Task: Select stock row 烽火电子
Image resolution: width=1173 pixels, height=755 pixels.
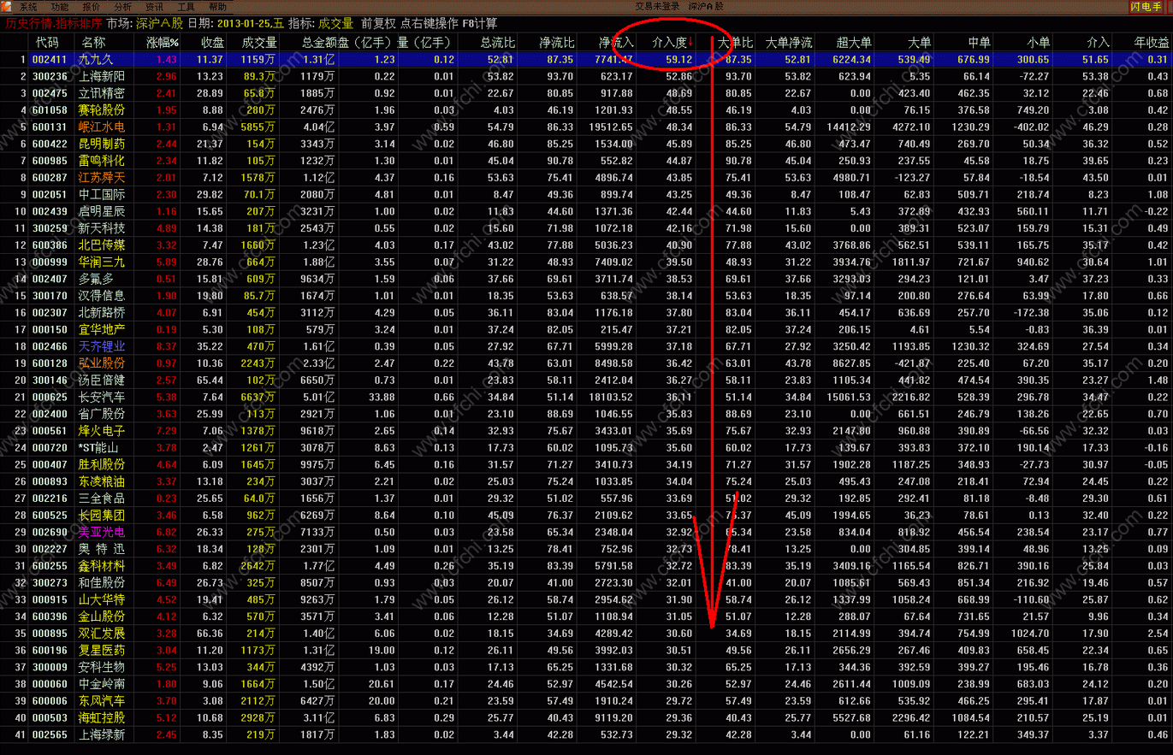Action: 586,430
